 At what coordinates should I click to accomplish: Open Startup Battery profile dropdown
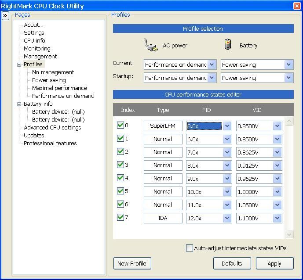coord(288,78)
